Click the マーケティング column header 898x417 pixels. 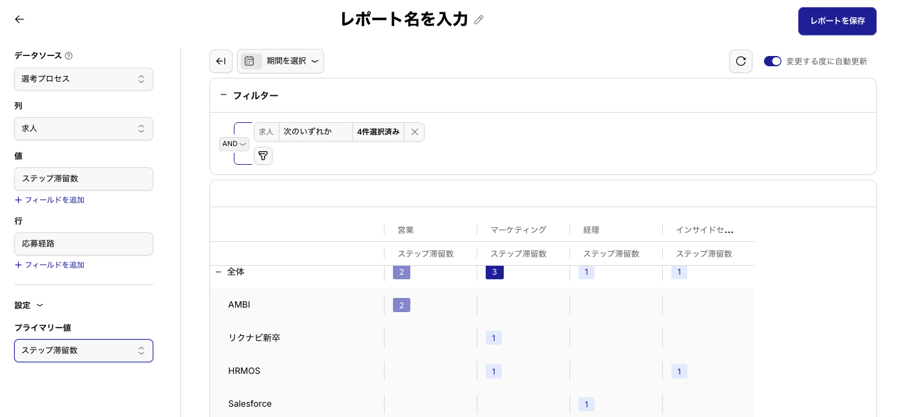(519, 230)
